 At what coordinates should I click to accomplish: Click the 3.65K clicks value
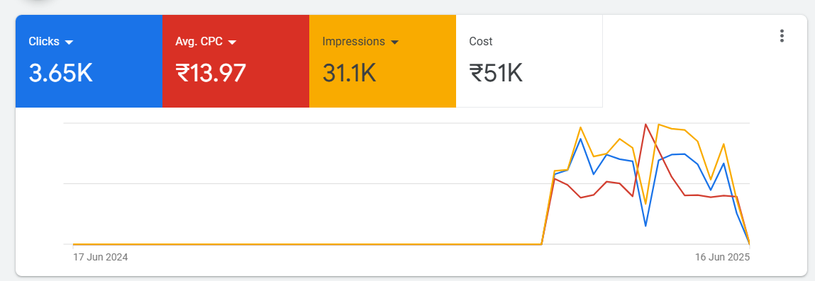(x=60, y=73)
